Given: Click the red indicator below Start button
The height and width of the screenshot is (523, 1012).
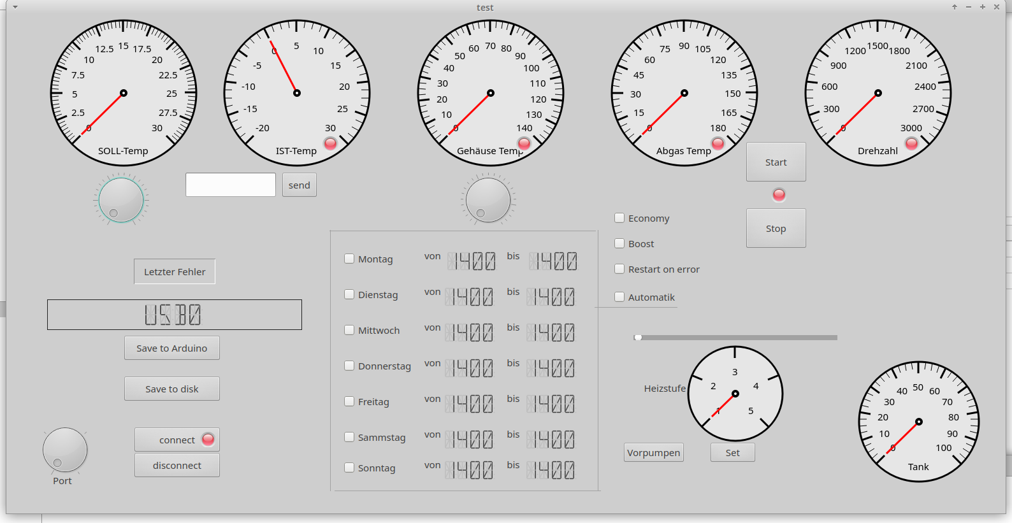Looking at the screenshot, I should coord(779,195).
